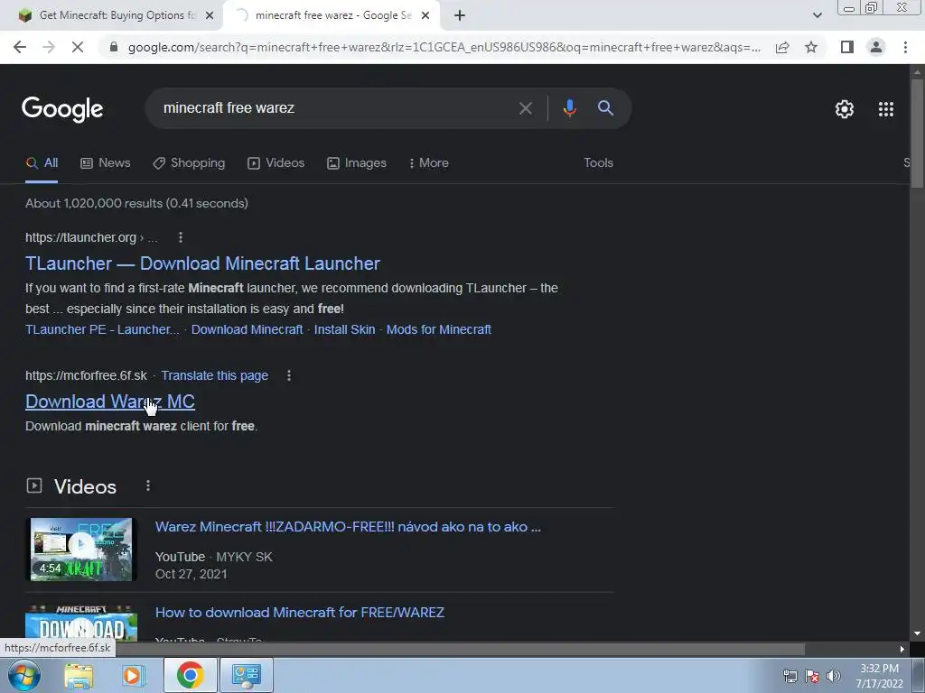Screen dimensions: 925x693
Task: Follow the Install Skin sitelink
Action: click(344, 329)
